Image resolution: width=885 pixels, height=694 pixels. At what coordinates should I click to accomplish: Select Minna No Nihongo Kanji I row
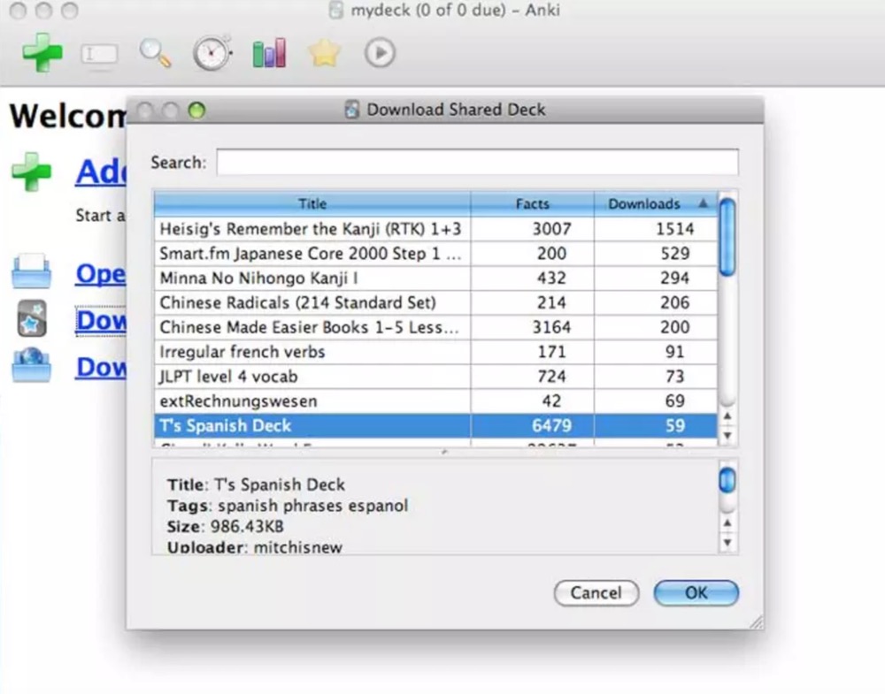[x=435, y=278]
